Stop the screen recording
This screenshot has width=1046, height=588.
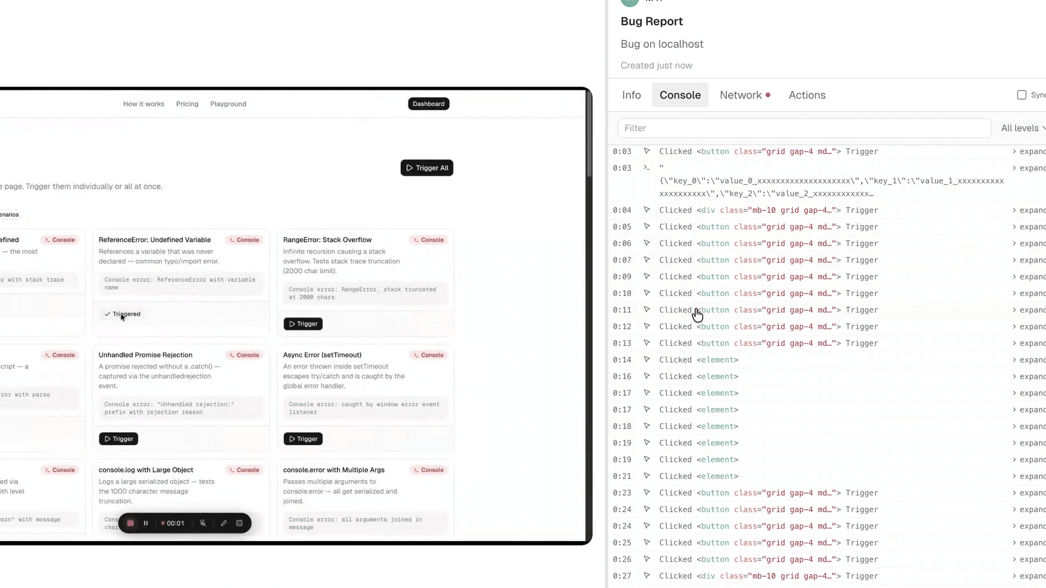(x=130, y=523)
